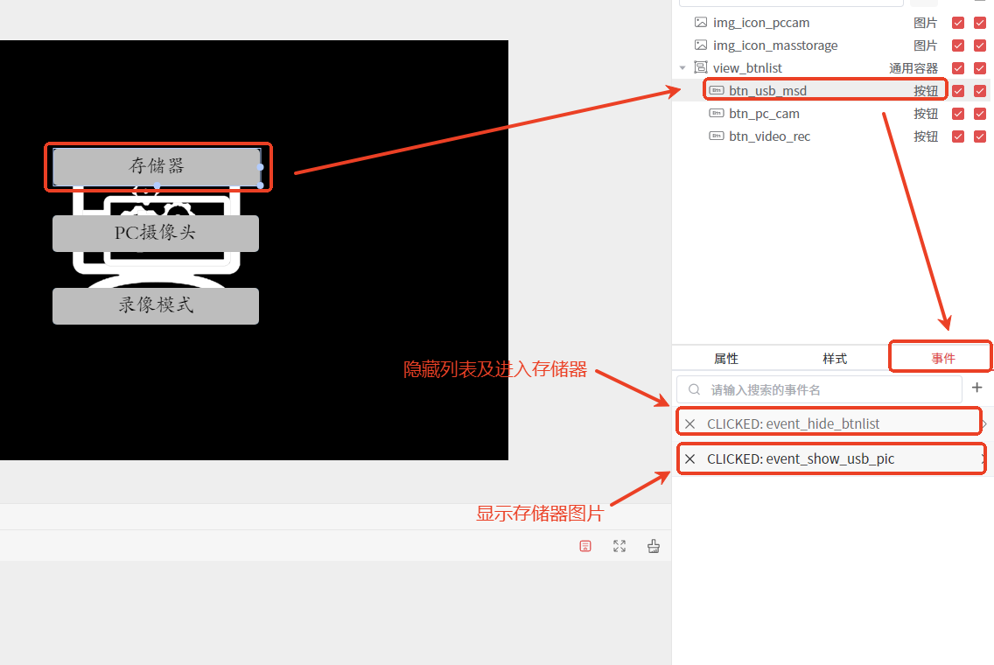994x665 pixels.
Task: Click the image icon beside img_icon_pccam
Action: point(701,23)
